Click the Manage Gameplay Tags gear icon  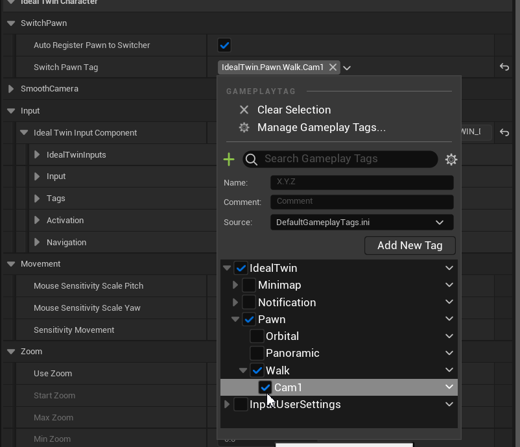[x=244, y=128]
